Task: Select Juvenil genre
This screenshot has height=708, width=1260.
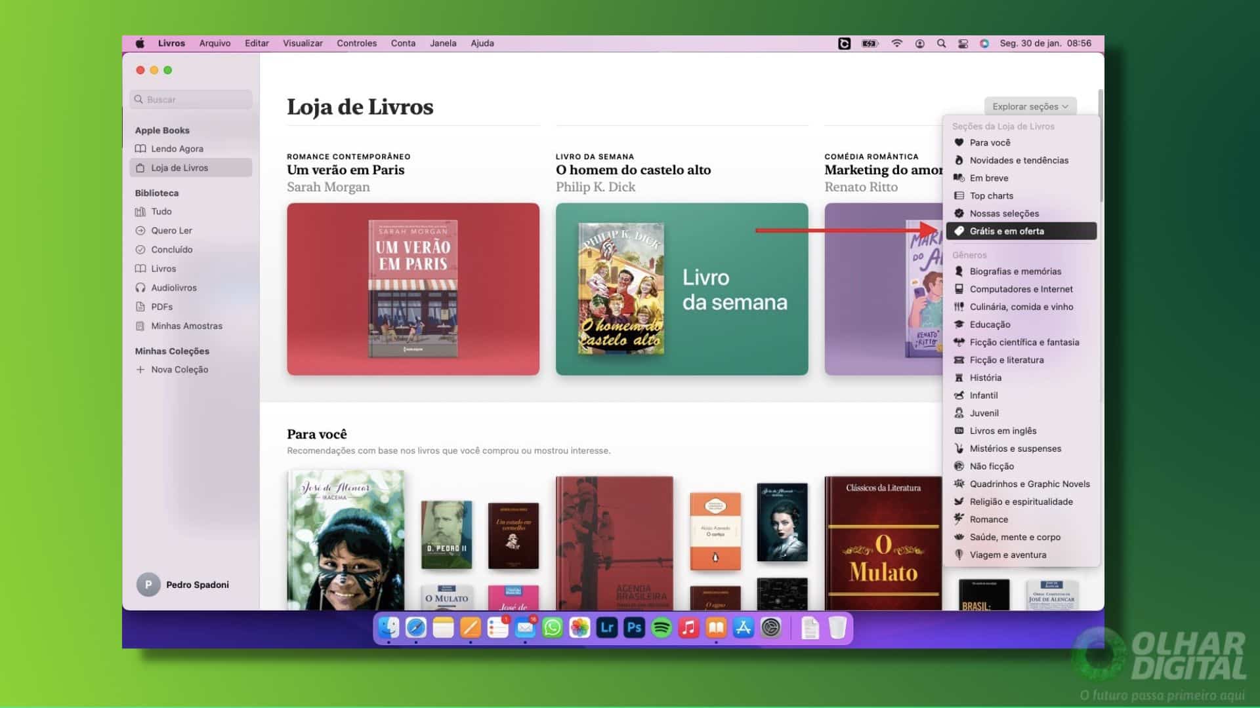Action: (x=1021, y=413)
